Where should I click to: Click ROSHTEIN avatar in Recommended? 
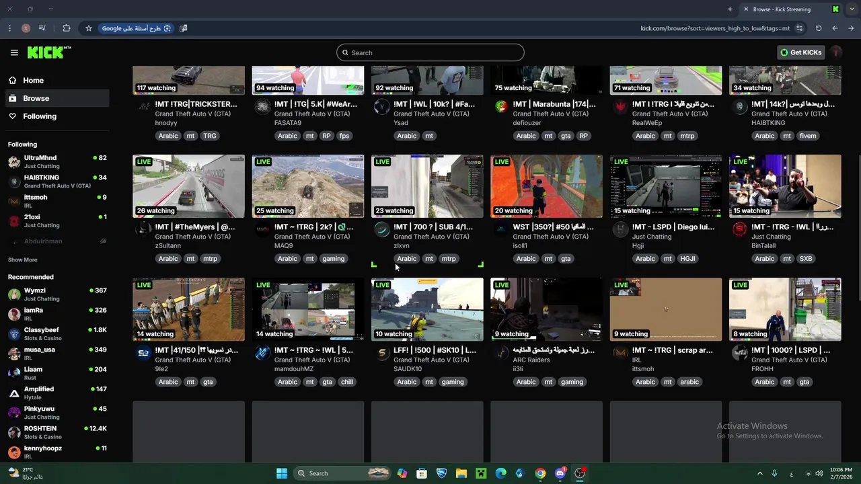point(14,432)
